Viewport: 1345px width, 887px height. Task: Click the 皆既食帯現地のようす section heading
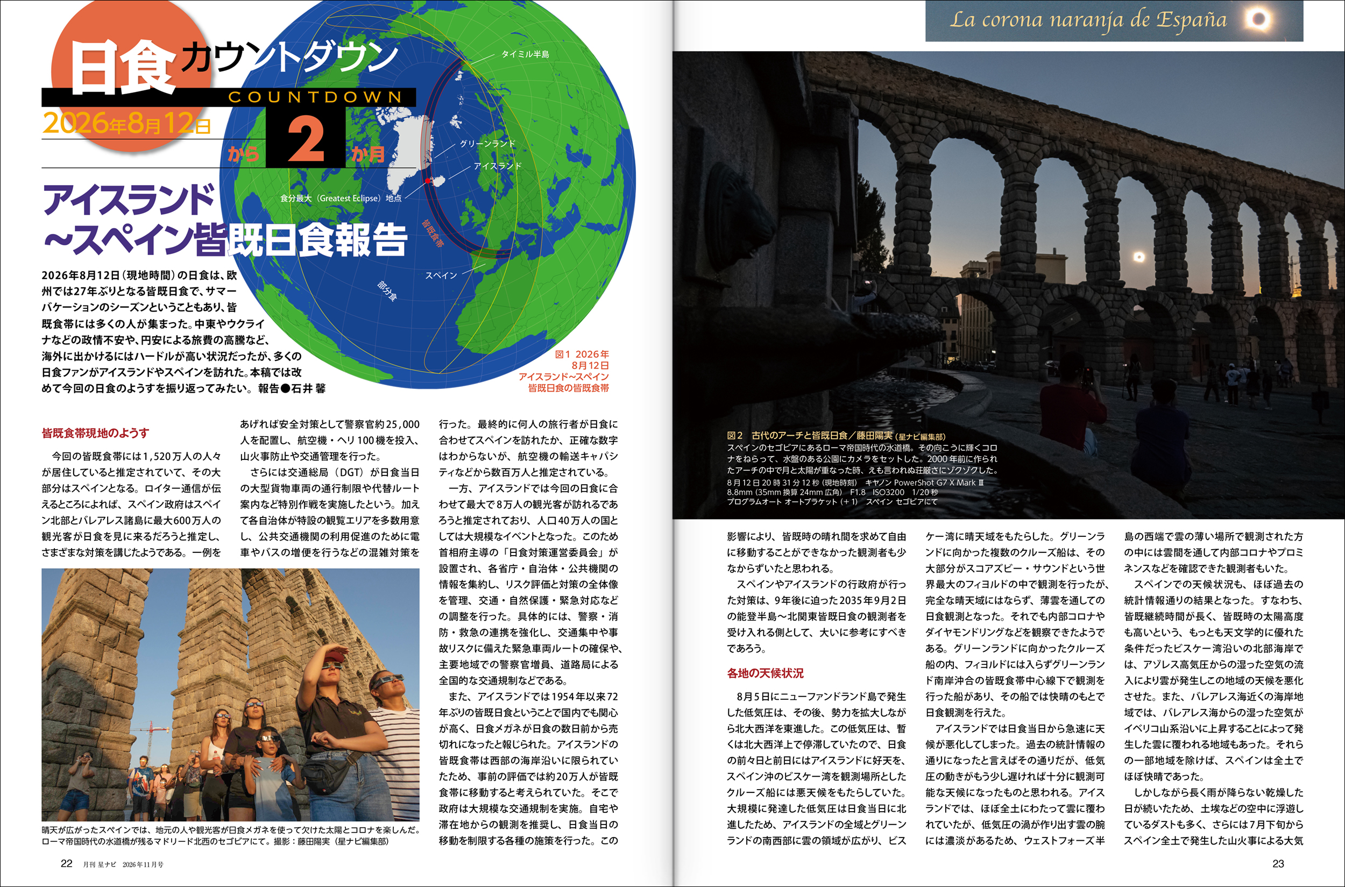click(x=95, y=434)
